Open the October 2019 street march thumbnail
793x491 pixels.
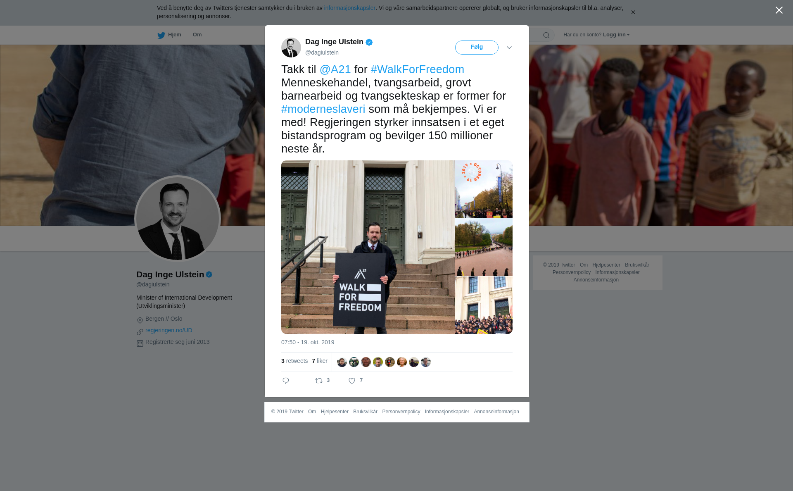click(x=484, y=189)
